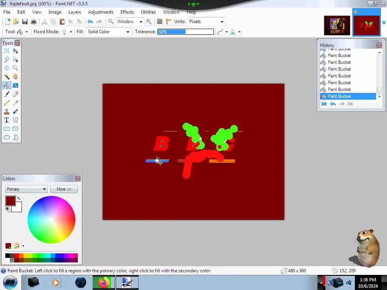The height and width of the screenshot is (290, 387).
Task: Select the Ellipse shape tool
Action: click(7, 137)
